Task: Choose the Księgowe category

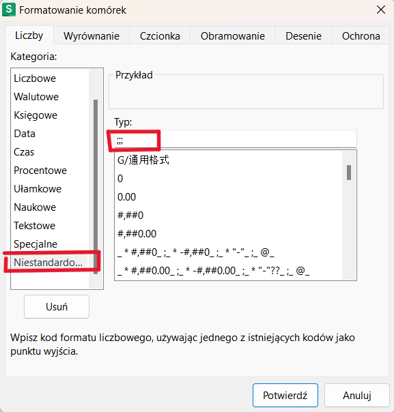Action: 50,115
